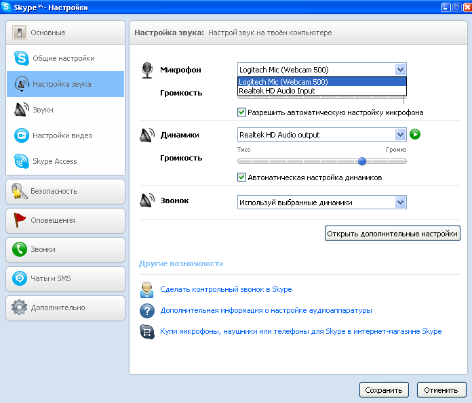Click the shopping cart icon for Skype store
Image resolution: width=472 pixels, height=403 pixels.
point(147,332)
